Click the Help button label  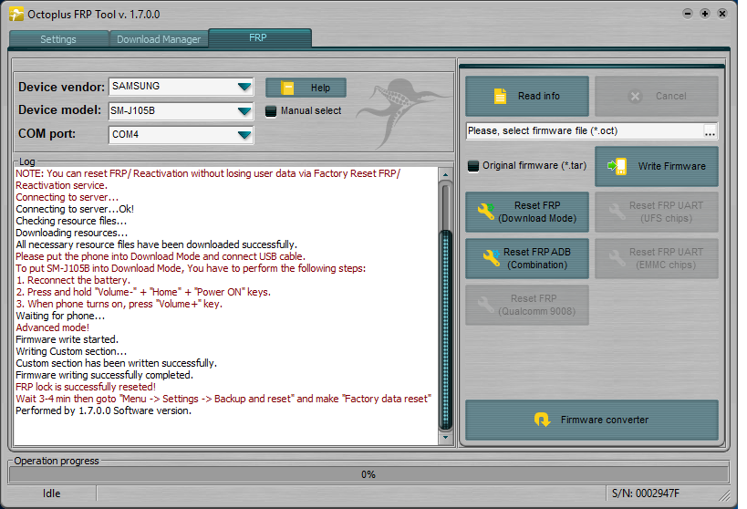[x=320, y=88]
